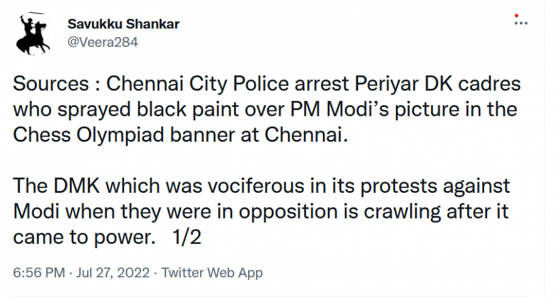This screenshot has width=557, height=298.
Task: Open the Twitter Web App source link
Action: (212, 273)
